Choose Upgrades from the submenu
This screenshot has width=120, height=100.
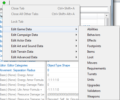tap(99, 85)
